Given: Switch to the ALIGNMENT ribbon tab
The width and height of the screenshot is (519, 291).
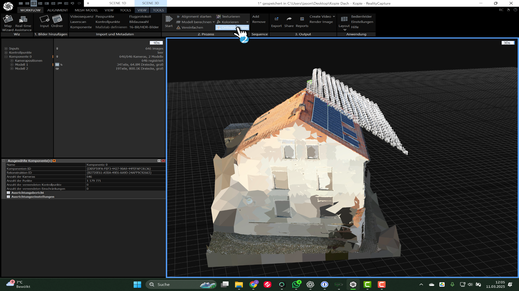Looking at the screenshot, I should click(58, 10).
